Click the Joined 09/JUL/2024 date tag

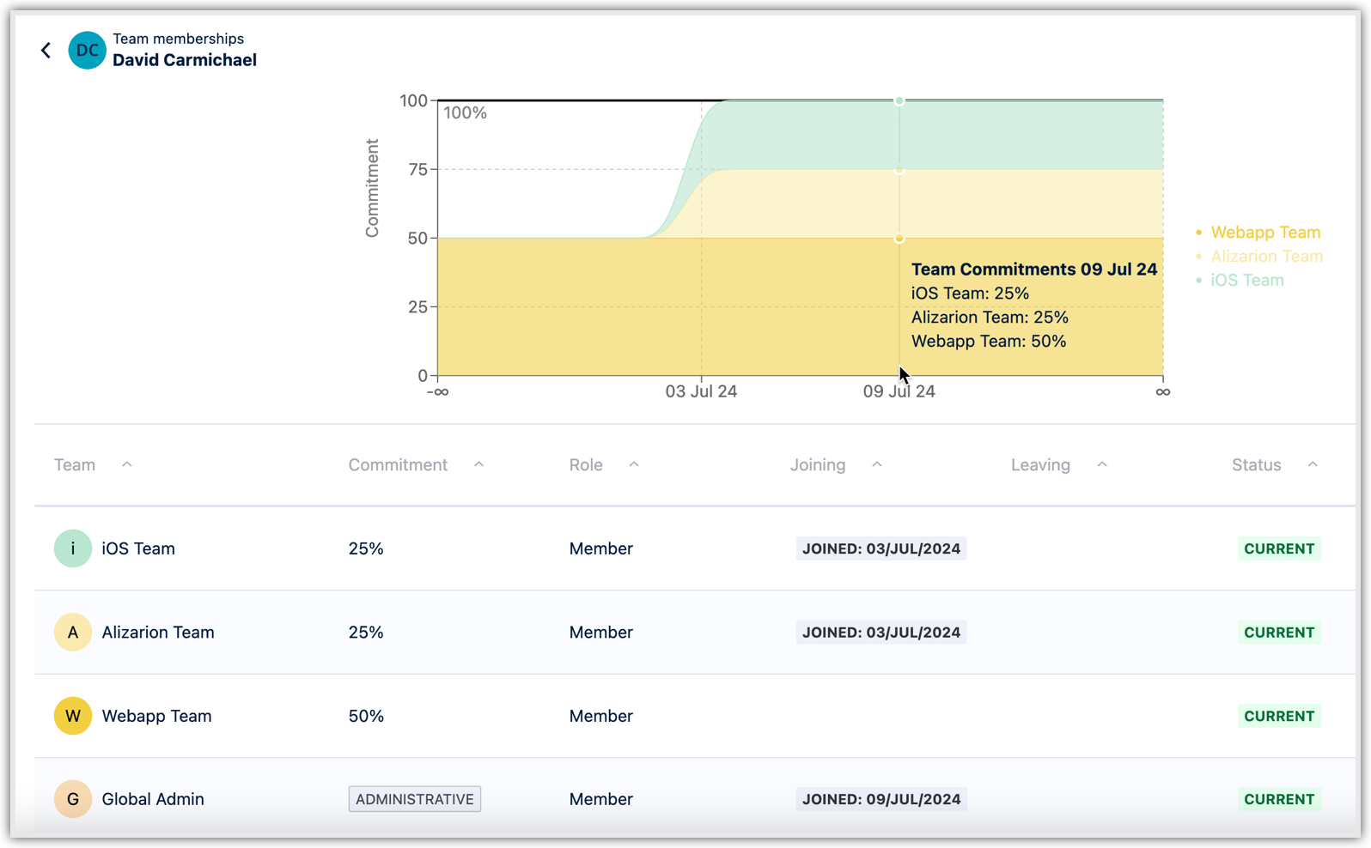tap(880, 799)
